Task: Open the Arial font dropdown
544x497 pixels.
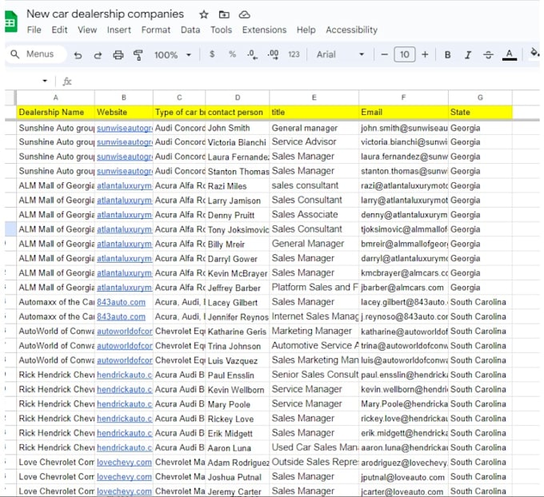Action: click(x=340, y=54)
